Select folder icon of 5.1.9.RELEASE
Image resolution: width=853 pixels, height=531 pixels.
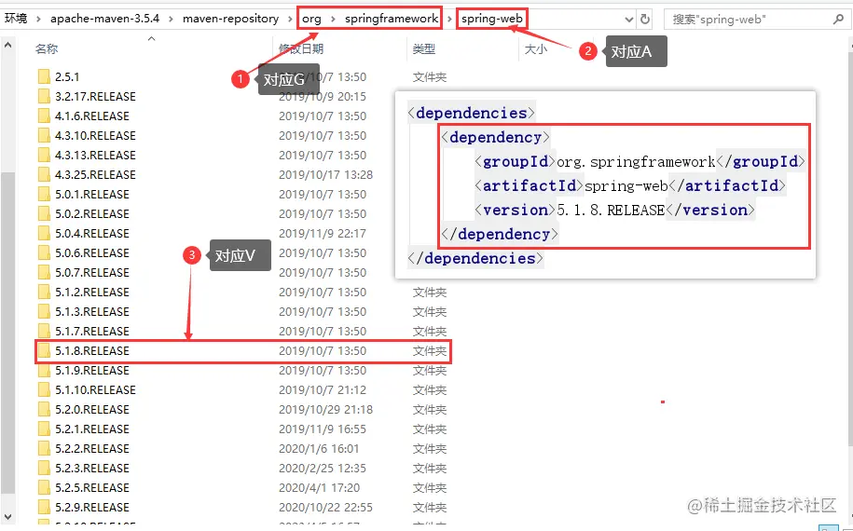(44, 371)
